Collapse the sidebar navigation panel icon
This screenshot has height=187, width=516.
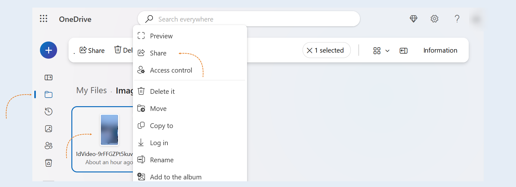point(49,77)
